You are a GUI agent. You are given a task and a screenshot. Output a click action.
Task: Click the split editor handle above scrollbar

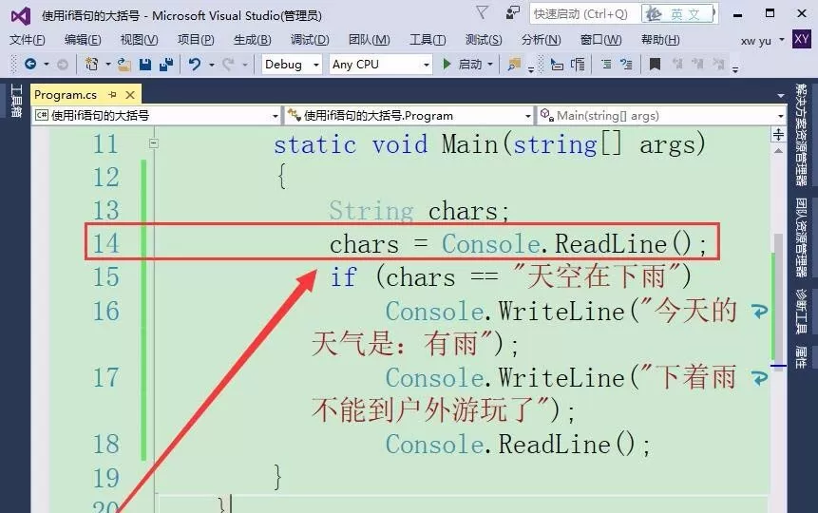coord(778,135)
